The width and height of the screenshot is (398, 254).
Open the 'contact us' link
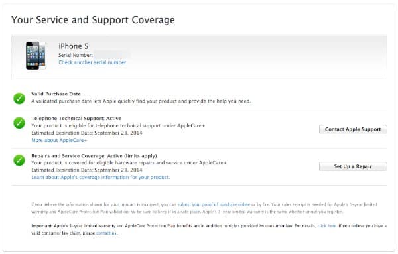(106, 233)
